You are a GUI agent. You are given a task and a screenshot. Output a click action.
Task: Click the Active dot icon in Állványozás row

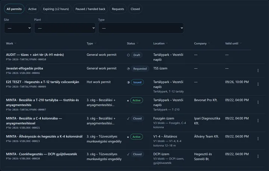[x=128, y=137]
